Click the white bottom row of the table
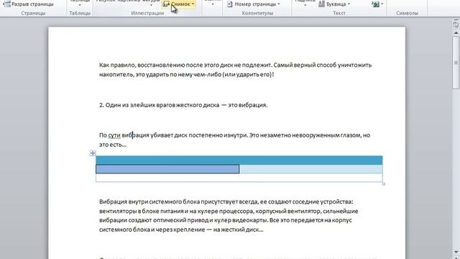Image resolution: width=460 pixels, height=259 pixels. pyautogui.click(x=239, y=178)
